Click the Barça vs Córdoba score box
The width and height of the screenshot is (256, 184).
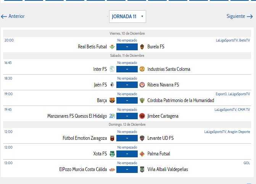coord(127,101)
